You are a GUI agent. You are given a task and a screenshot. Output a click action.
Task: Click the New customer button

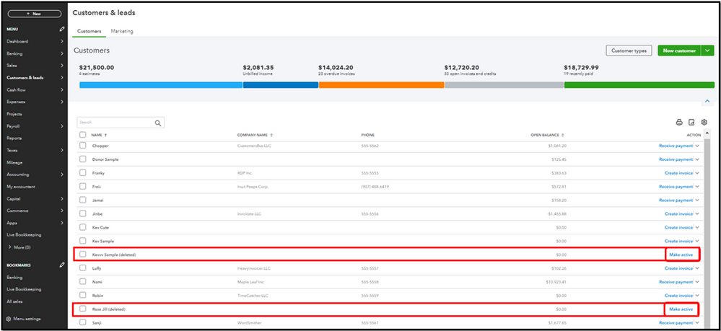(x=679, y=50)
